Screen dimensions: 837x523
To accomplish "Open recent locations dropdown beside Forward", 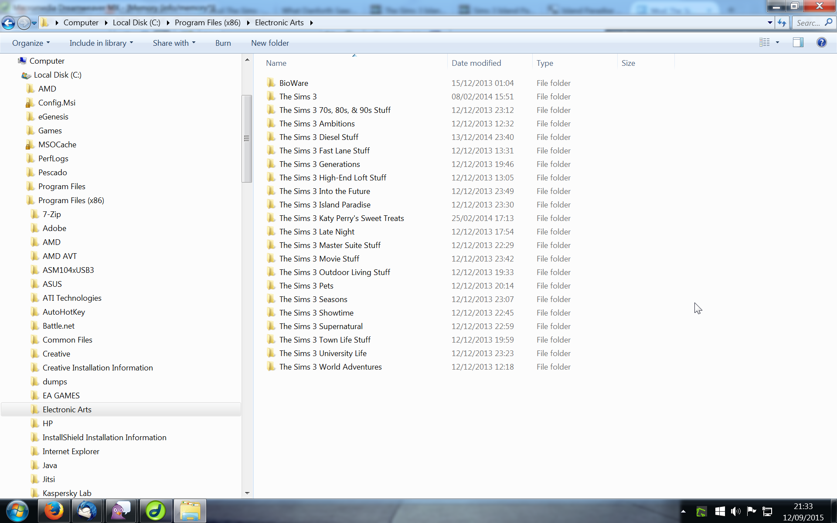I will 34,23.
